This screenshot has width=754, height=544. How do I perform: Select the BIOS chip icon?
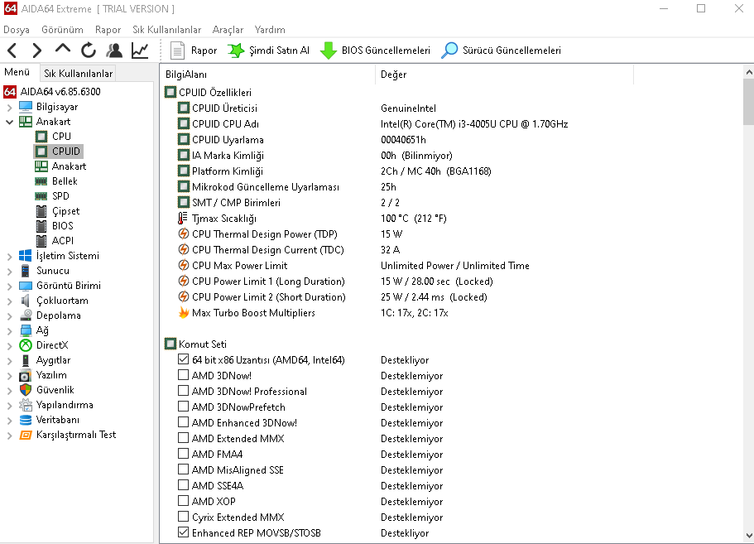42,226
